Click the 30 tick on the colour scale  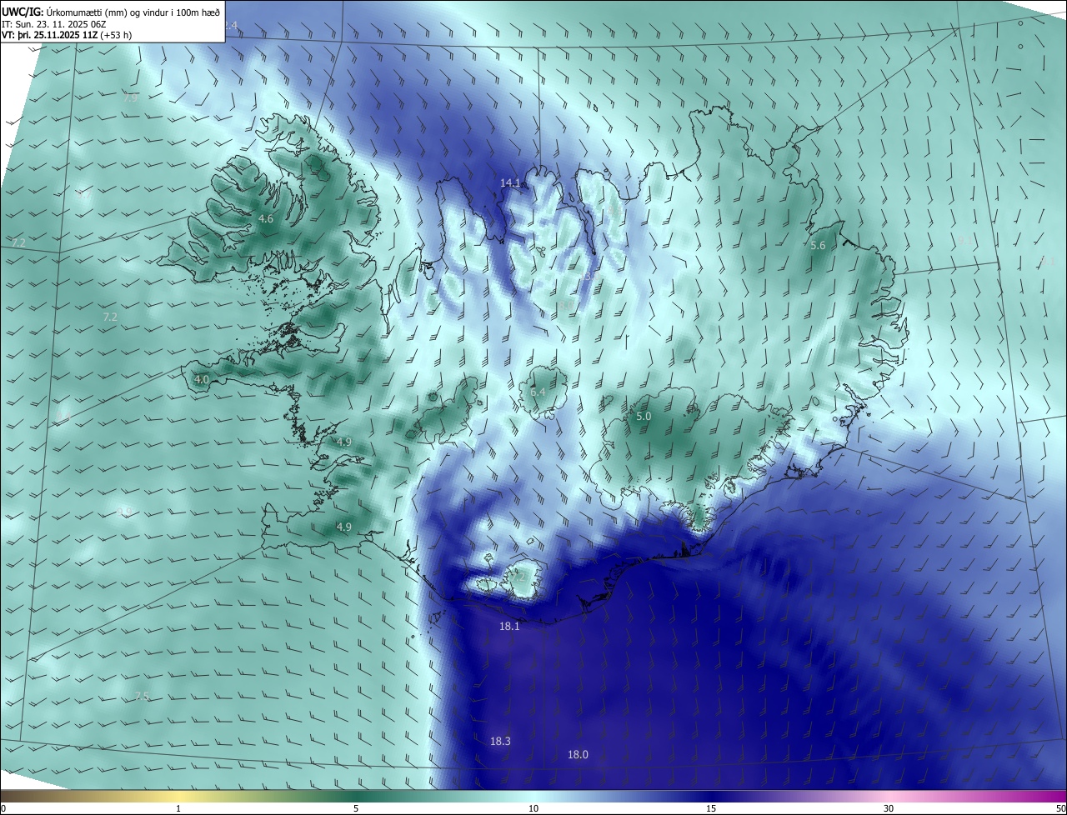pos(889,808)
